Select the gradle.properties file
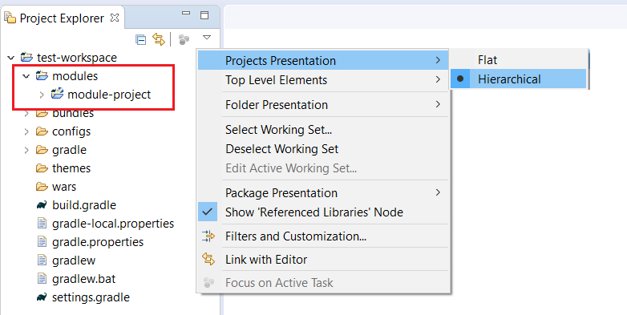Viewport: 627px width, 315px height. click(98, 242)
